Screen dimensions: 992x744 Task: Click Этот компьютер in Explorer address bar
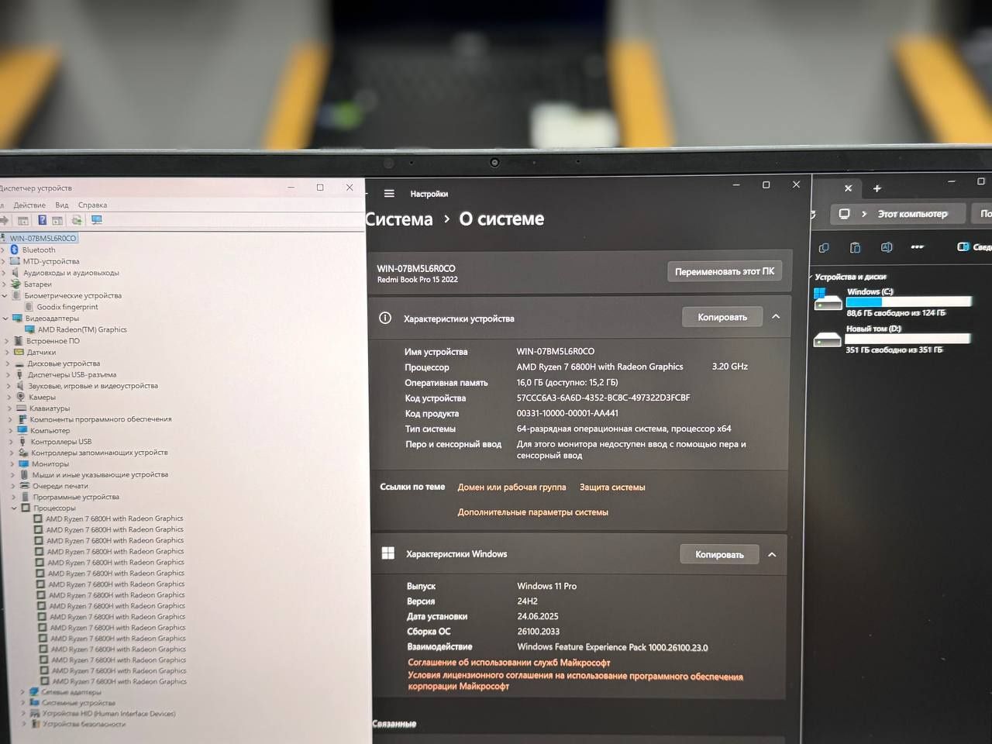[x=912, y=214]
